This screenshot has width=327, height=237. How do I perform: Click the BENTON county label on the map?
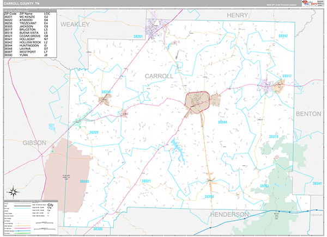click(308, 114)
